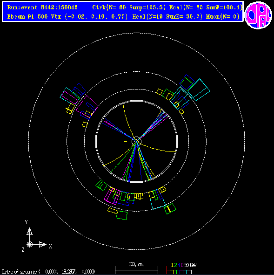274x275 pixels.
Task: Click the Z axis circle symbol
Action: 29,244
